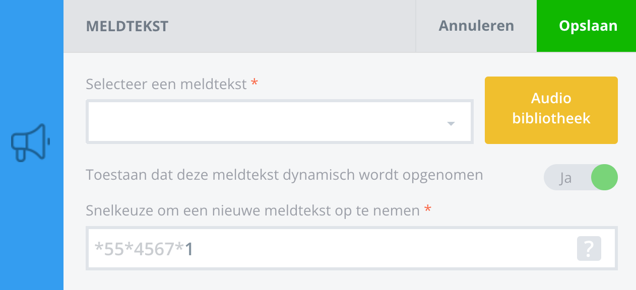Disable dynamic meldtekst recording toggle
636x290 pixels.
tap(580, 178)
